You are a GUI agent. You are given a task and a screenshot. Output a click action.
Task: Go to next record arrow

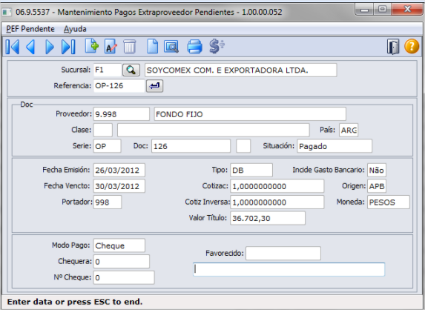(50, 47)
